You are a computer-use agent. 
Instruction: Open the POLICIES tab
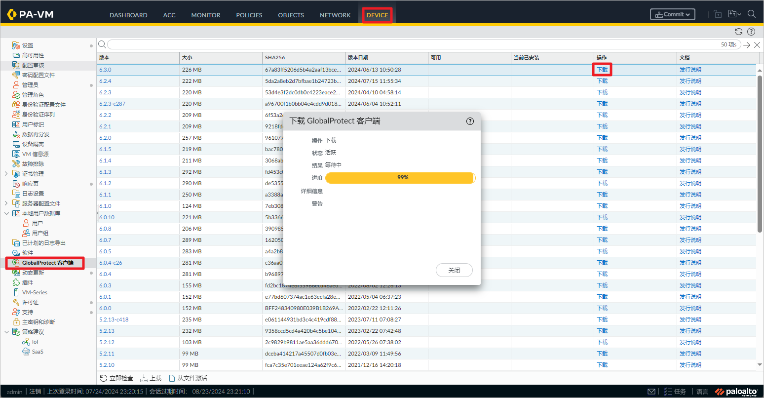pos(249,15)
